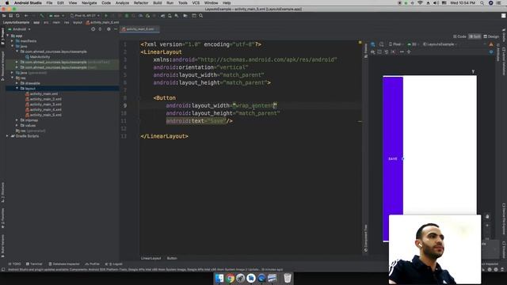The image size is (507, 285).
Task: Open the Tools menu
Action: 183,3
